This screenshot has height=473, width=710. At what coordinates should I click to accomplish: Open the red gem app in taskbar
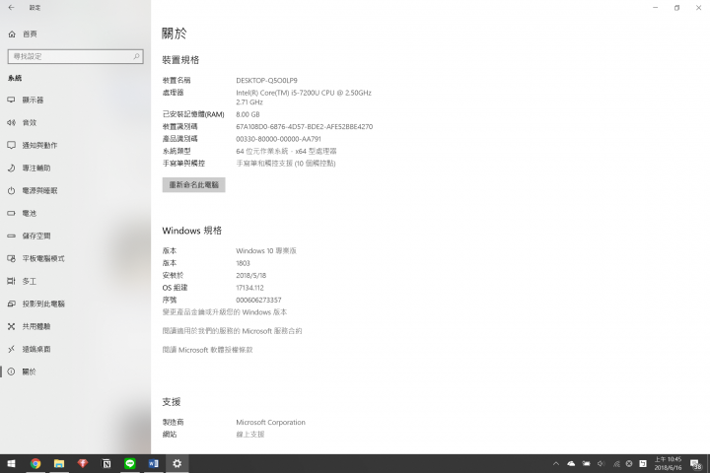[83, 463]
